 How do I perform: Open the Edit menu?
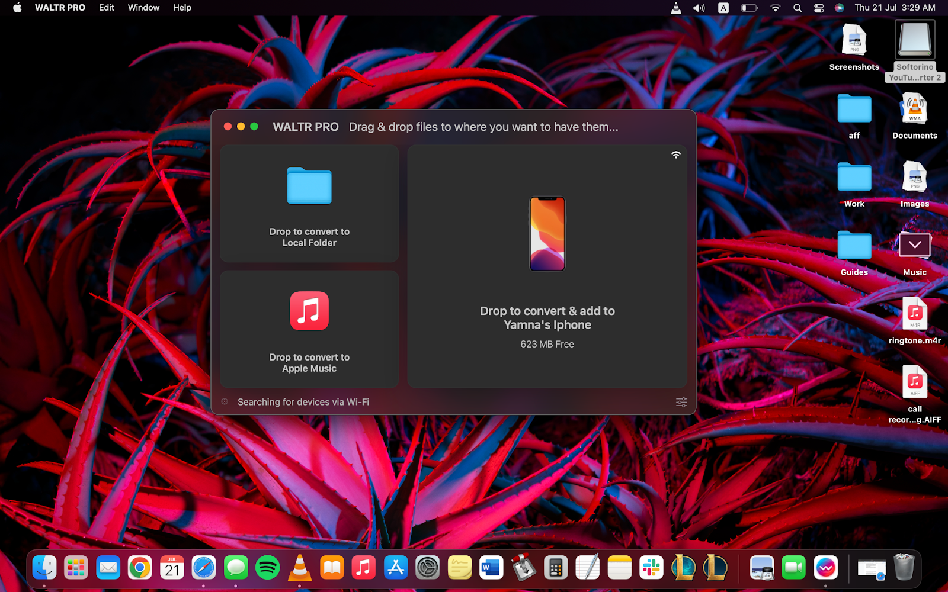pyautogui.click(x=107, y=8)
